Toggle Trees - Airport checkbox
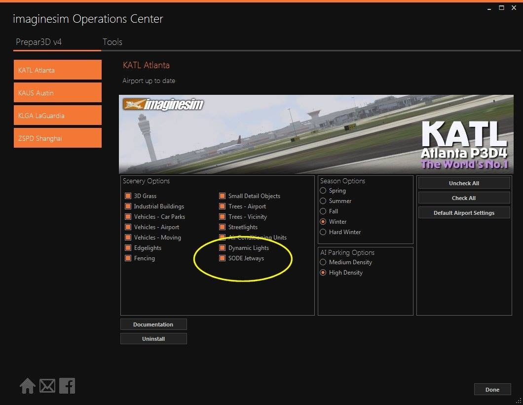523x405 pixels. pos(223,206)
